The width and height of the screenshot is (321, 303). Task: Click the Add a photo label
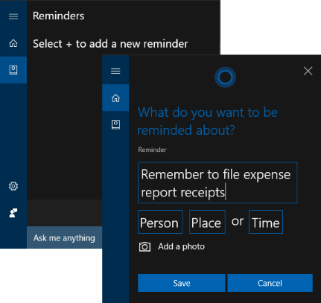pos(181,246)
